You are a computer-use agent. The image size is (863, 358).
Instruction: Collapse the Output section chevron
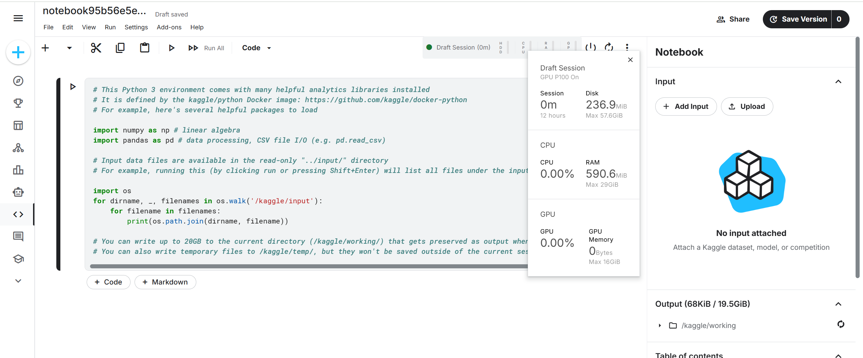(x=838, y=304)
